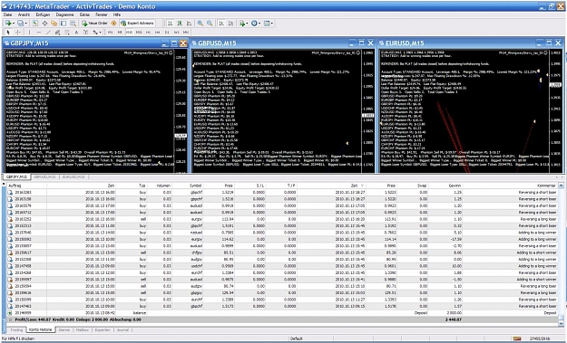Open the Diagramme menu

tap(64, 14)
